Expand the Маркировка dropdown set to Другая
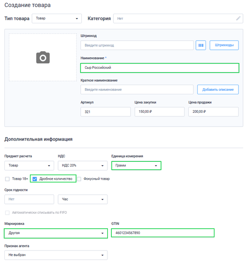246x264 pixels. (56, 233)
